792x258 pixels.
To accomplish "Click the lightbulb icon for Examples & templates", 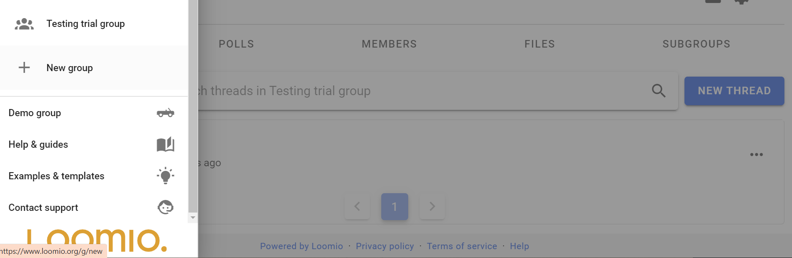I will point(165,176).
